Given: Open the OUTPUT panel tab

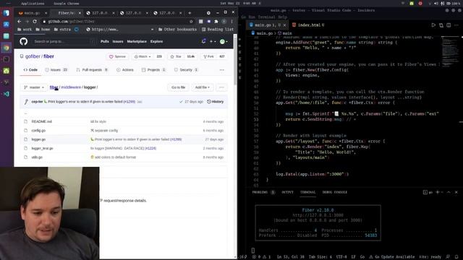Looking at the screenshot, I should tap(287, 192).
